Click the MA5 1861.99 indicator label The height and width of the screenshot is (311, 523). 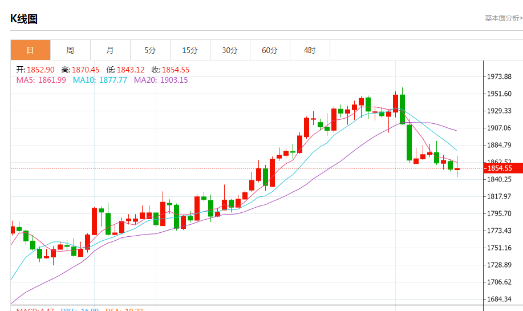pos(41,80)
